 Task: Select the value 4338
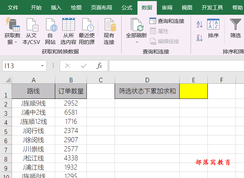[71, 158]
